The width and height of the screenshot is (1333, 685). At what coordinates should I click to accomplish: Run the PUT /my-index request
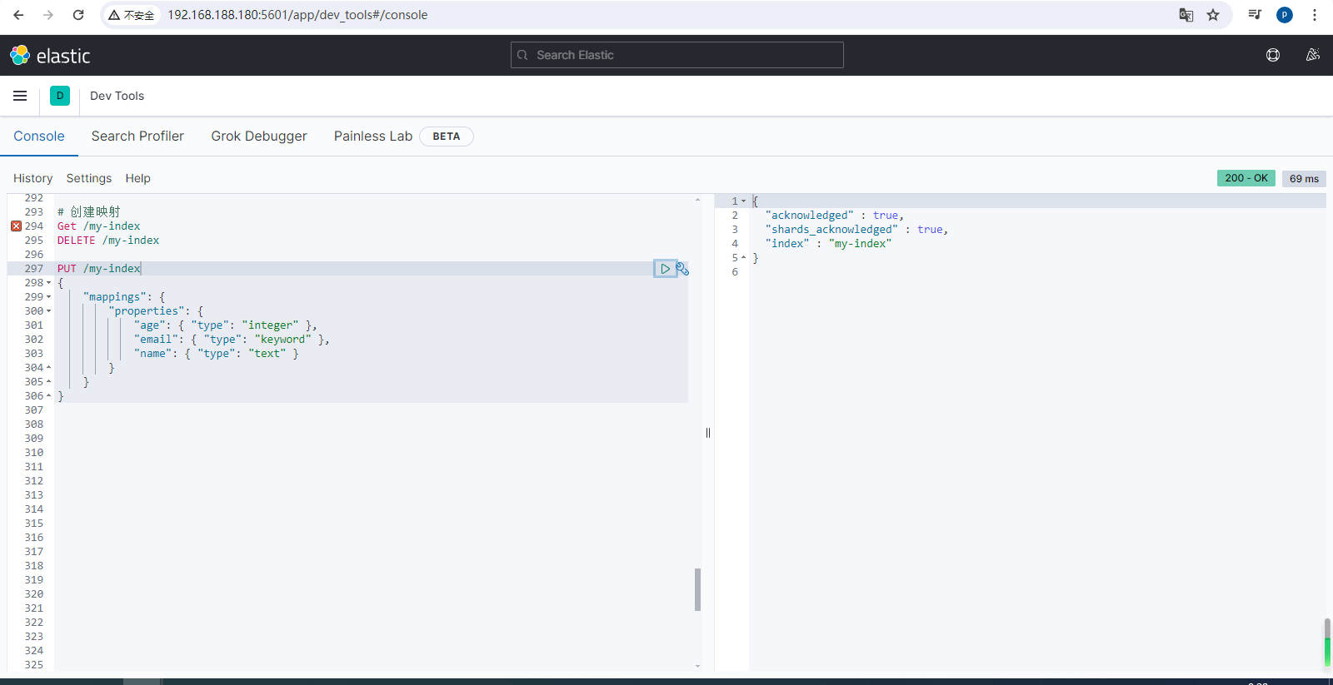665,269
